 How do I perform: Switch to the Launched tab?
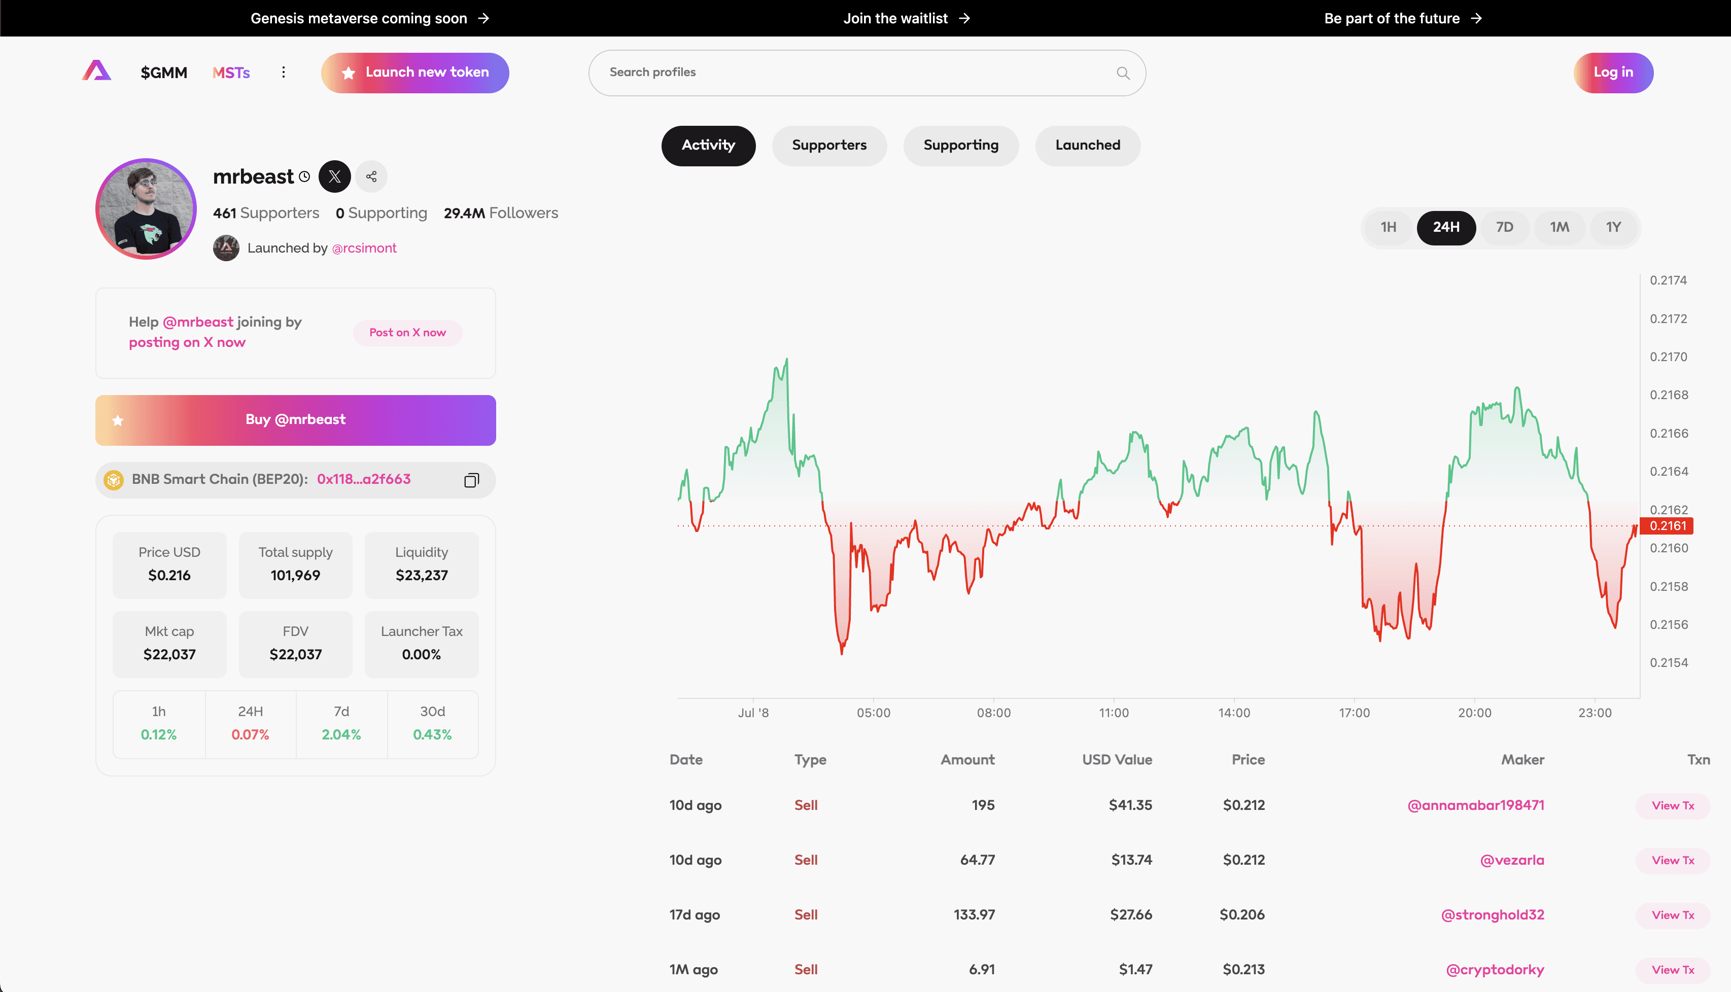point(1087,145)
